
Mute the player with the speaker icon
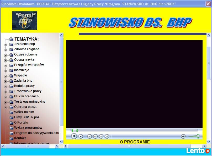pyautogui.click(x=183, y=136)
